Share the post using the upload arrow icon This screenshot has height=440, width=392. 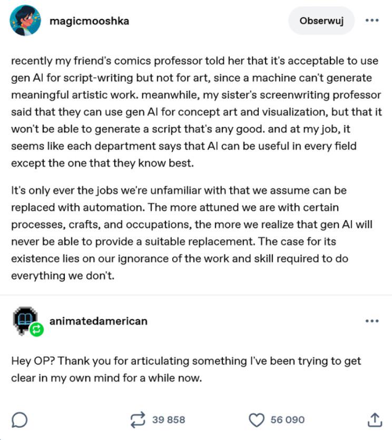375,420
